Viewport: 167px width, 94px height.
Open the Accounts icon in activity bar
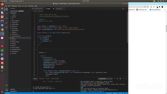(7, 85)
